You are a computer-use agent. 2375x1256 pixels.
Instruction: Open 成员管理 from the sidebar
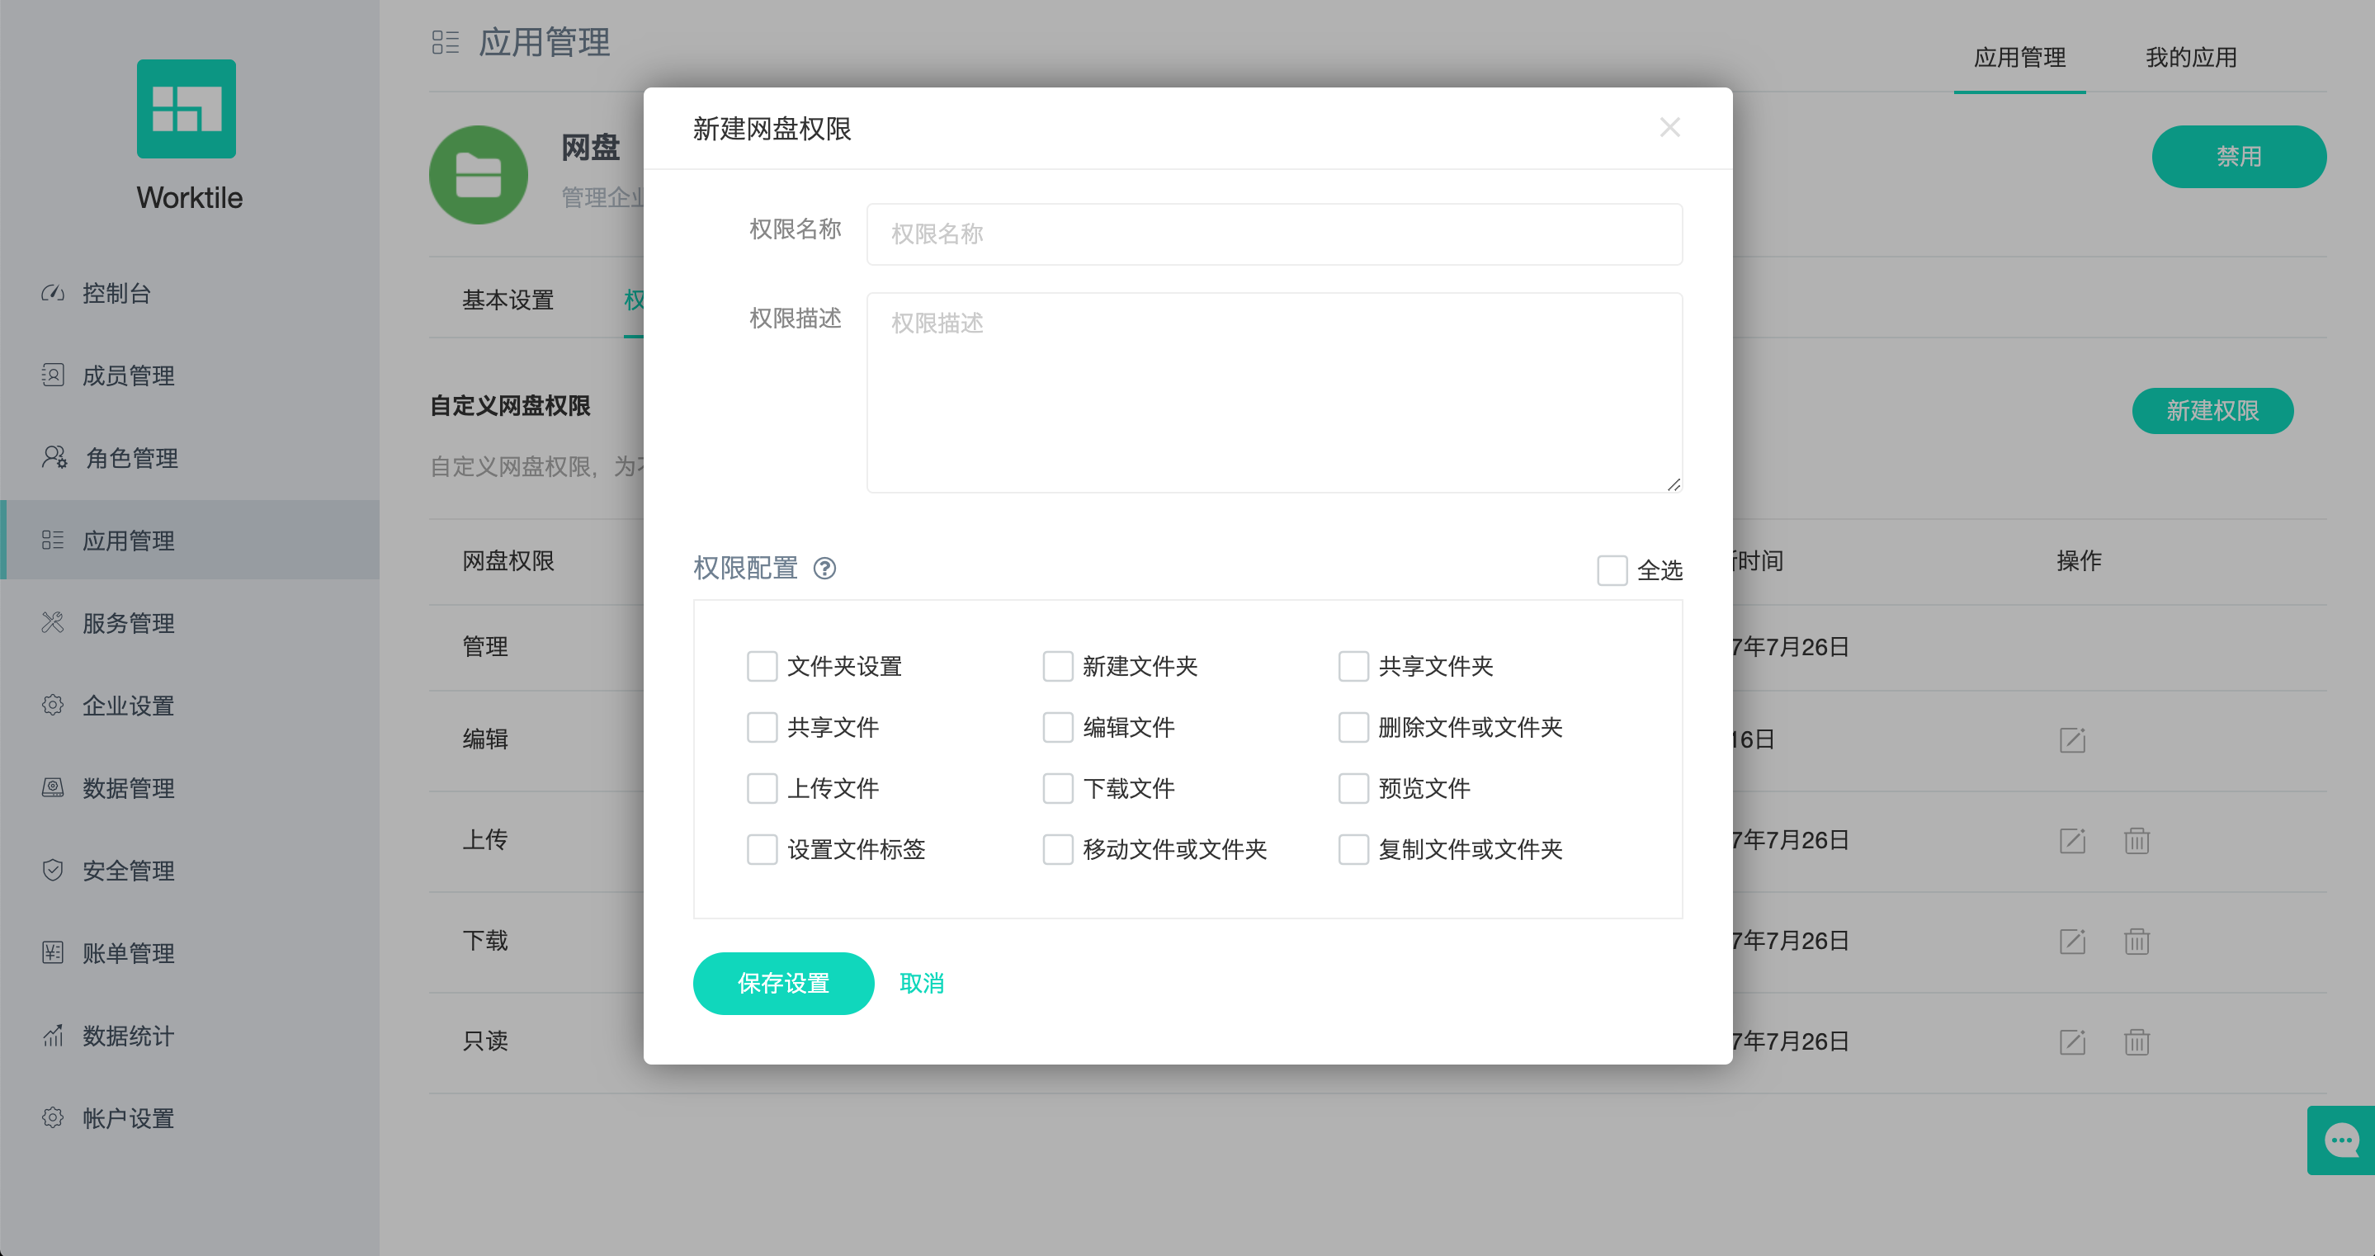(x=127, y=375)
